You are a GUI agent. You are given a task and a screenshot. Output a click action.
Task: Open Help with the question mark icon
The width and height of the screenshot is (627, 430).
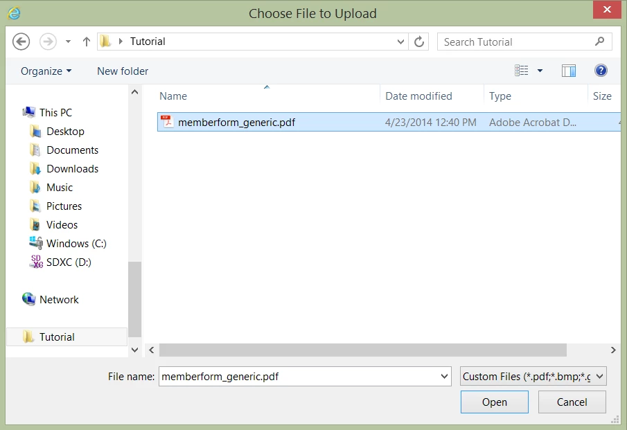(601, 71)
